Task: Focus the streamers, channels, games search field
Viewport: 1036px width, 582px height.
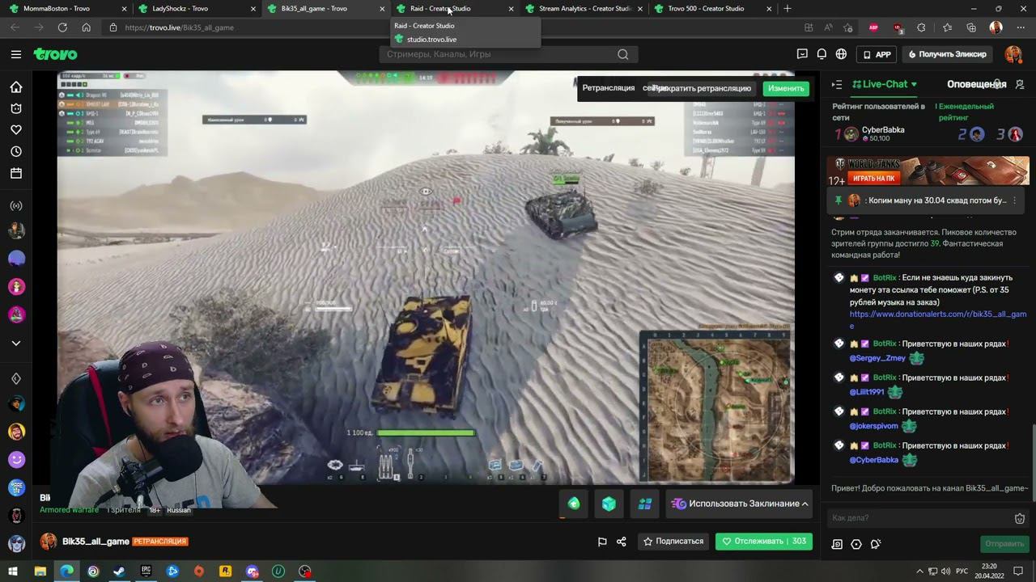Action: tap(508, 54)
